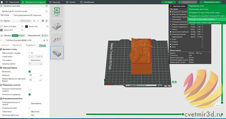
Task: Choose Отправить G-код стола на SD-карту
Action: point(207,13)
